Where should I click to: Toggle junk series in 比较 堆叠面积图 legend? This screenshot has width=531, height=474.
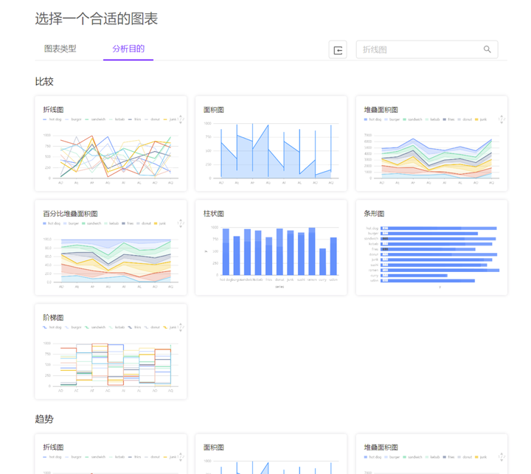pos(481,119)
